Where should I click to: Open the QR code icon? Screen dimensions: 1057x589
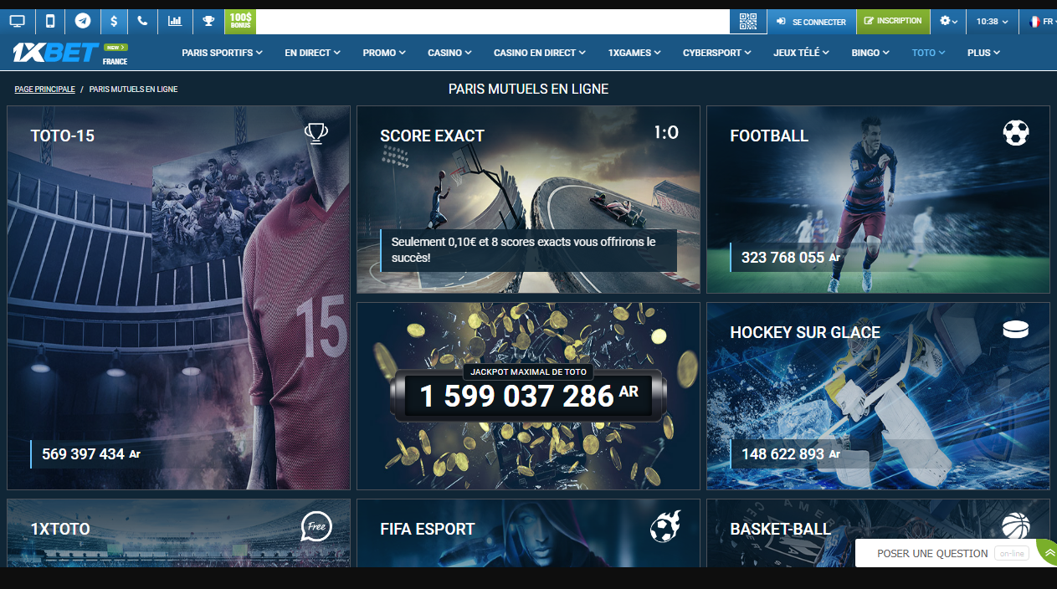748,21
